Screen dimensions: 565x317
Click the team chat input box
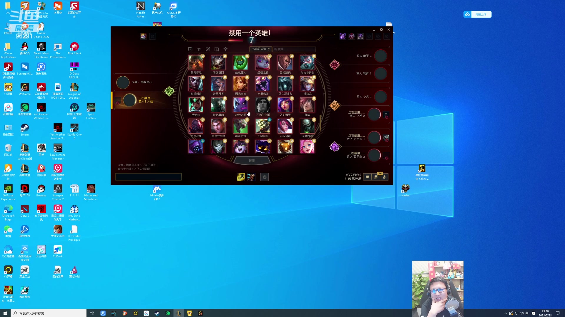[148, 177]
